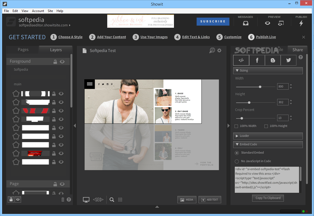The image size is (314, 216).
Task: Open the device preview icon
Action: 281,23
